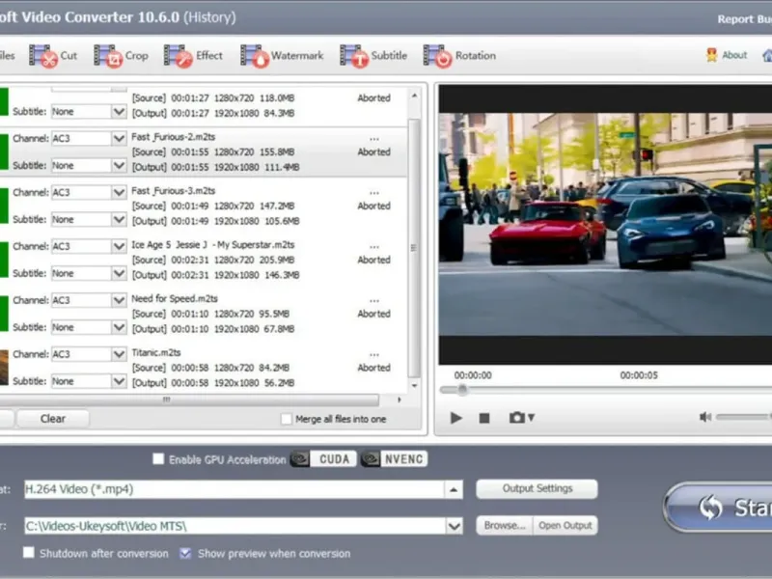Image resolution: width=772 pixels, height=579 pixels.
Task: Mute audio with the speaker icon
Action: [705, 417]
